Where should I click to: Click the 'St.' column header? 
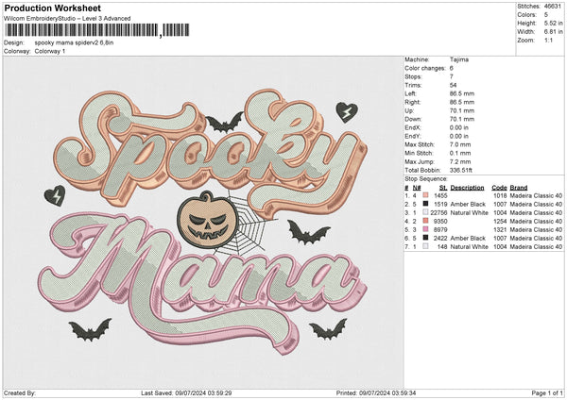[x=443, y=188]
